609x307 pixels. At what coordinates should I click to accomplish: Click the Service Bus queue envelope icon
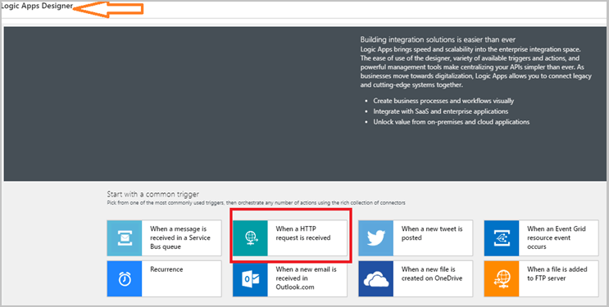[125, 238]
